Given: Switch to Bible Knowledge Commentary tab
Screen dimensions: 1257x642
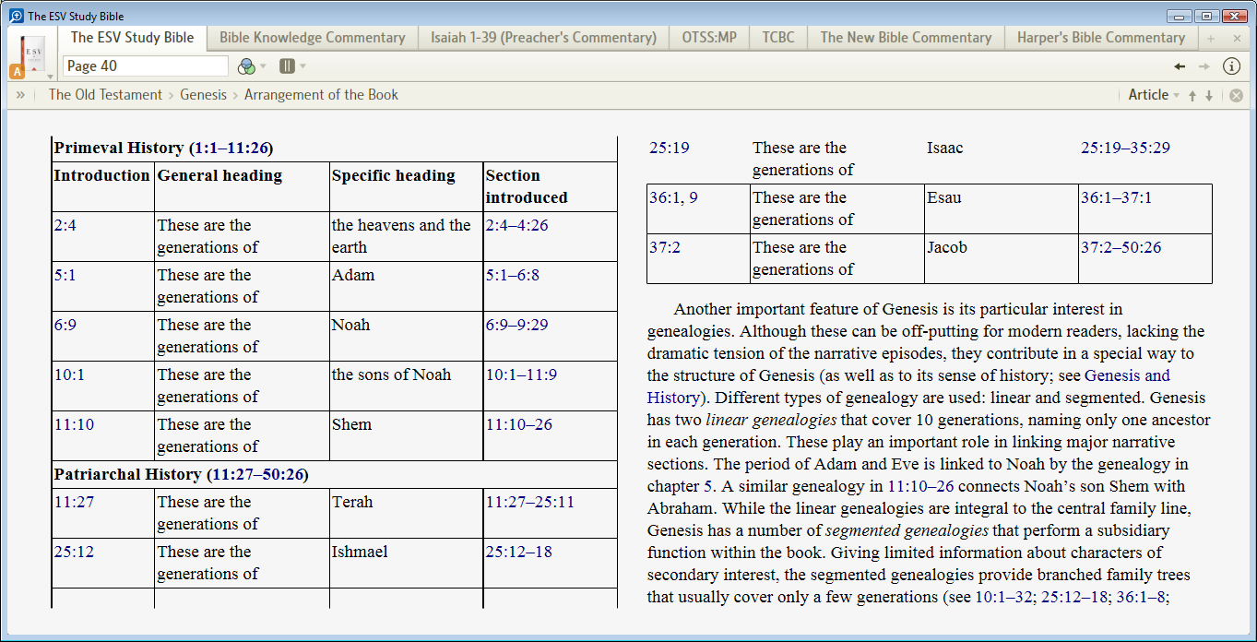Looking at the screenshot, I should [x=312, y=38].
